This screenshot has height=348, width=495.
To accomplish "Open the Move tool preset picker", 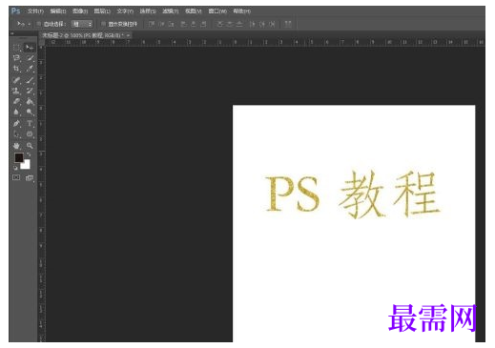I will tap(23, 24).
